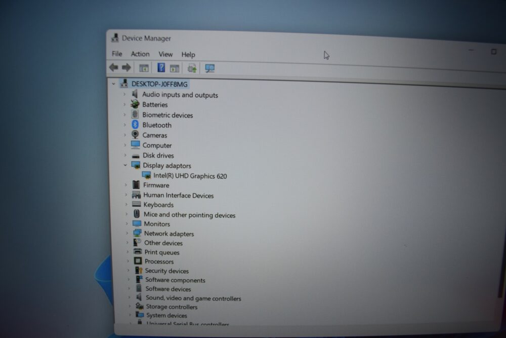Select the Disk drives label
The image size is (506, 338).
(x=158, y=156)
